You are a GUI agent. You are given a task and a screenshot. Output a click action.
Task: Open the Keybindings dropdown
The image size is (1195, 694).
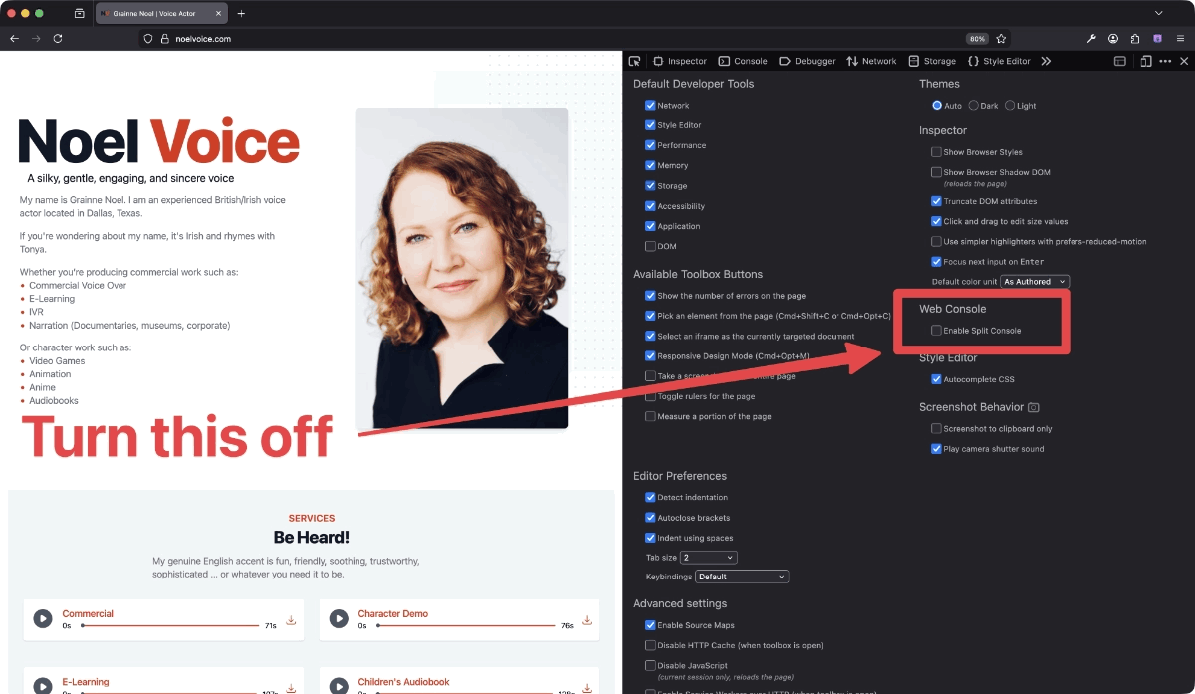(741, 577)
